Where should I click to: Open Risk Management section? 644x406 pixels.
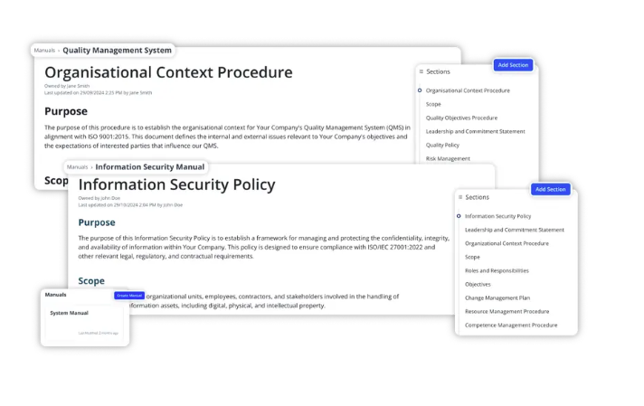click(x=448, y=158)
